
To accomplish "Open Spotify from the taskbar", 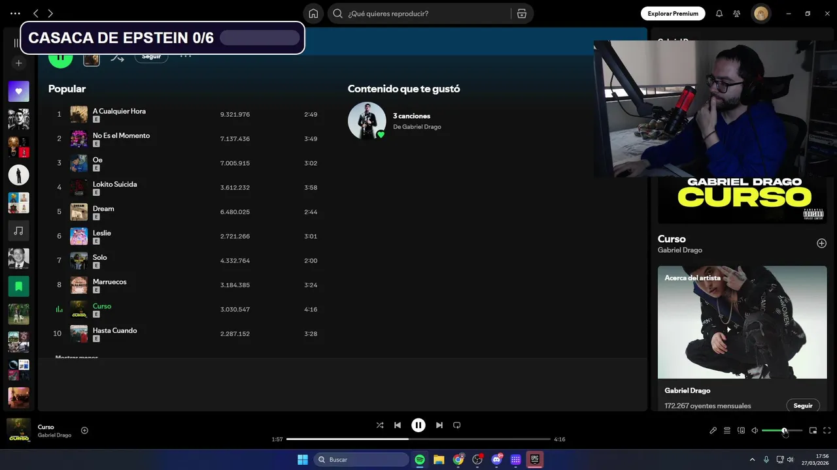I will coord(420,460).
